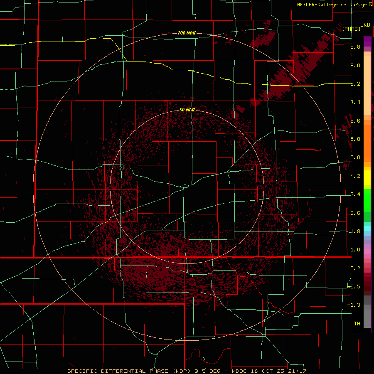This screenshot has width=374, height=374.
Task: Click the 9.0 value on the scale
Action: (355, 65)
